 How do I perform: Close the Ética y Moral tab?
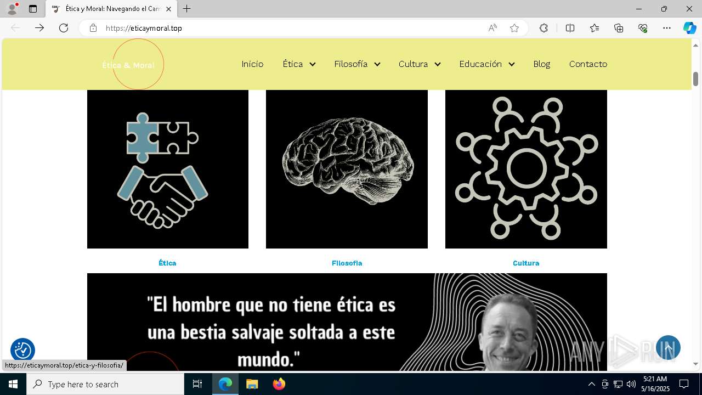168,9
